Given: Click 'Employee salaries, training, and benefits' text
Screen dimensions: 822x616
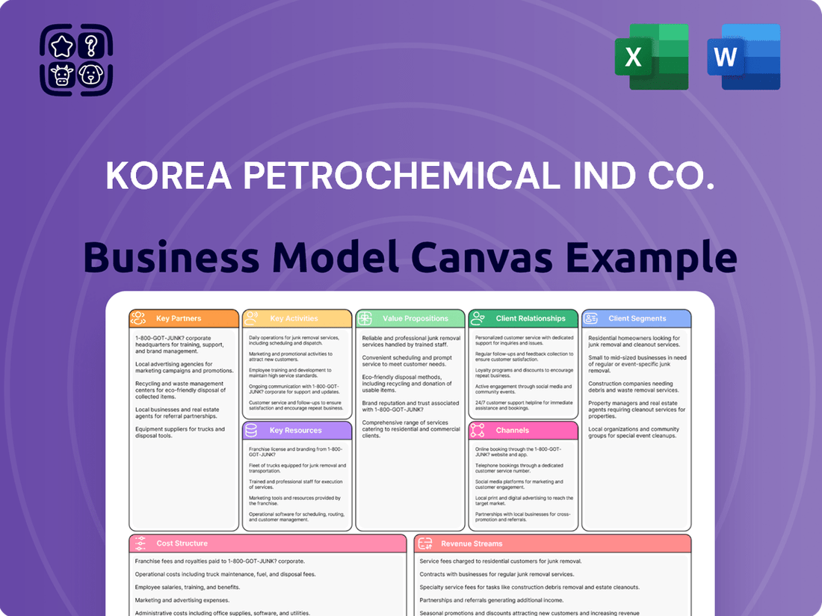Looking at the screenshot, I should pos(187,587).
